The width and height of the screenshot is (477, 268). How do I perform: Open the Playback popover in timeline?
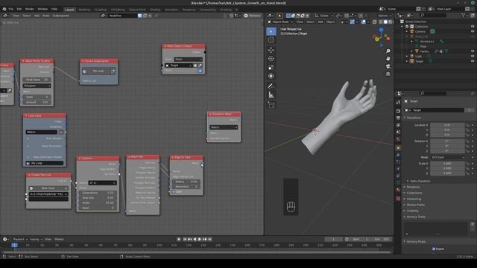tap(20, 240)
